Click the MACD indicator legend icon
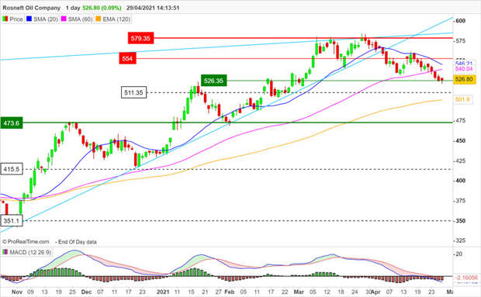Viewport: 481px width, 297px height. pyautogui.click(x=5, y=252)
